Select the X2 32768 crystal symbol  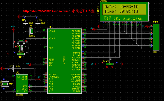click(5, 84)
